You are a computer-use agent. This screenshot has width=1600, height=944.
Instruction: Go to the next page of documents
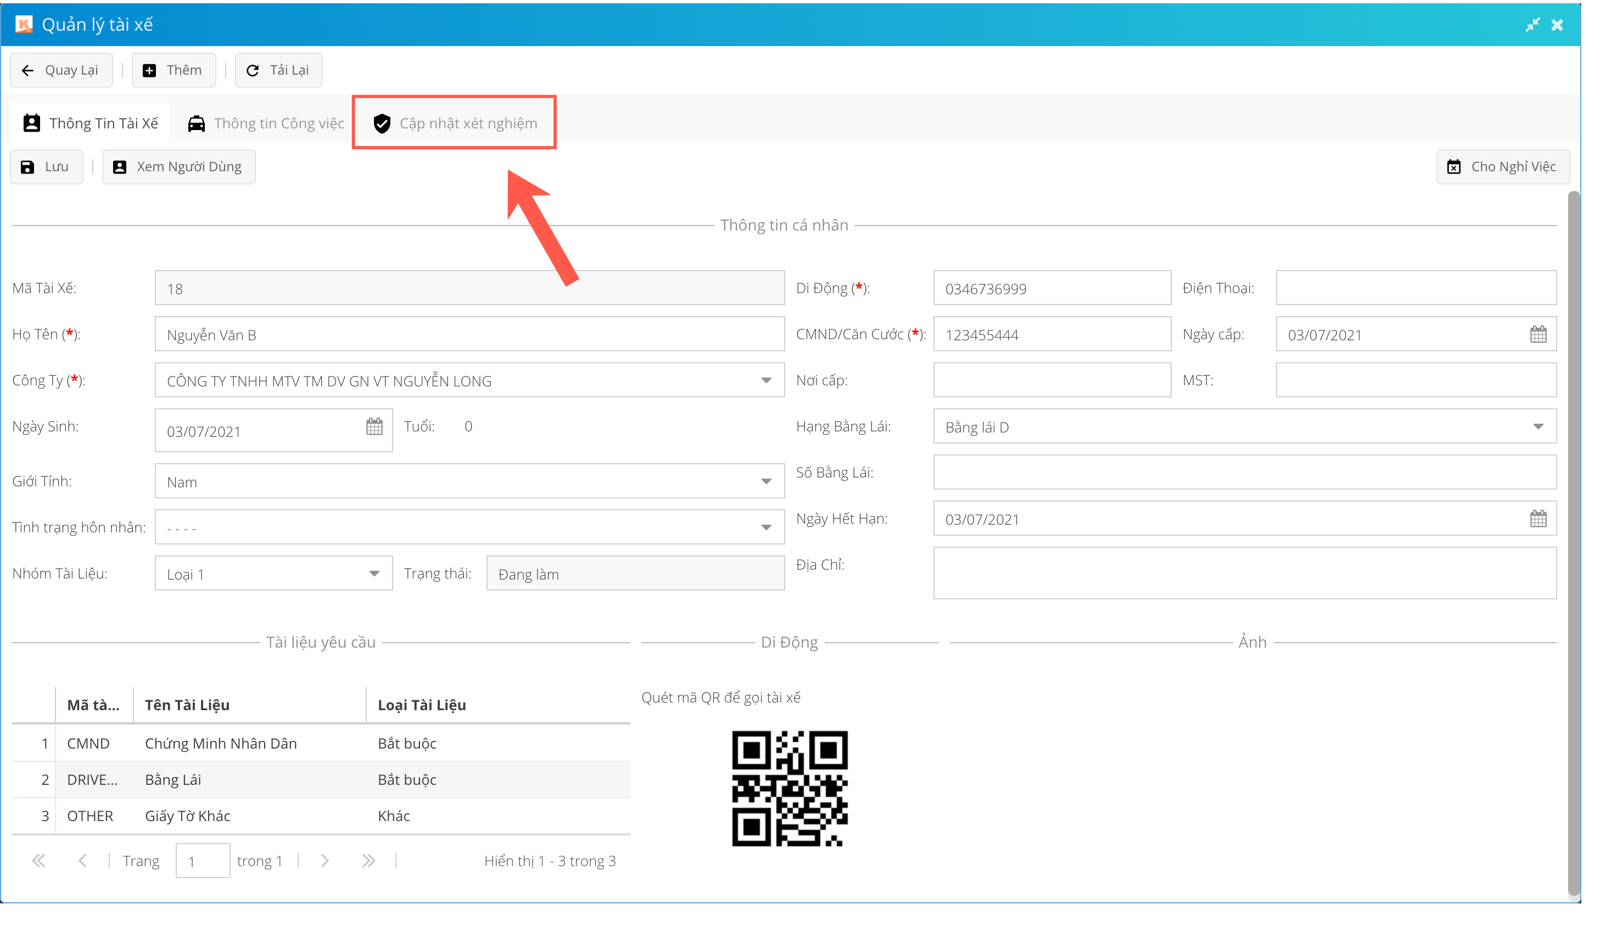tap(325, 861)
